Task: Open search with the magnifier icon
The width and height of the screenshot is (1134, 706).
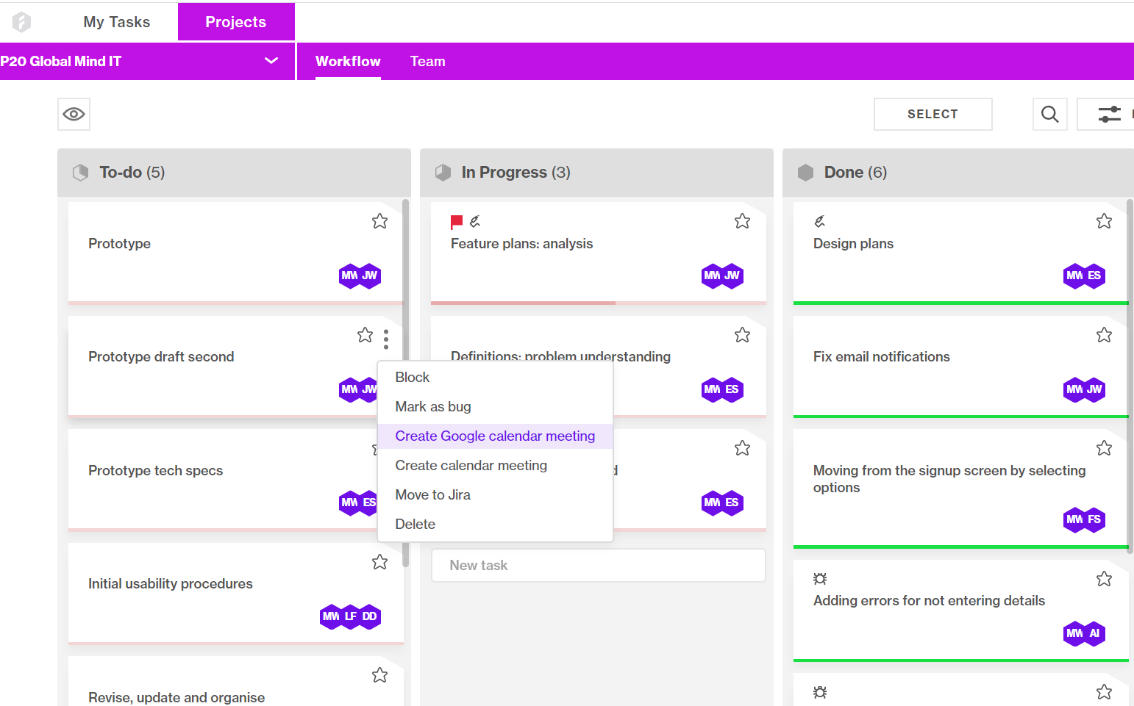Action: pyautogui.click(x=1050, y=114)
